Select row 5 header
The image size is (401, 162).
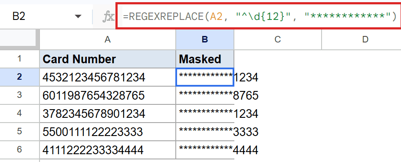point(20,131)
